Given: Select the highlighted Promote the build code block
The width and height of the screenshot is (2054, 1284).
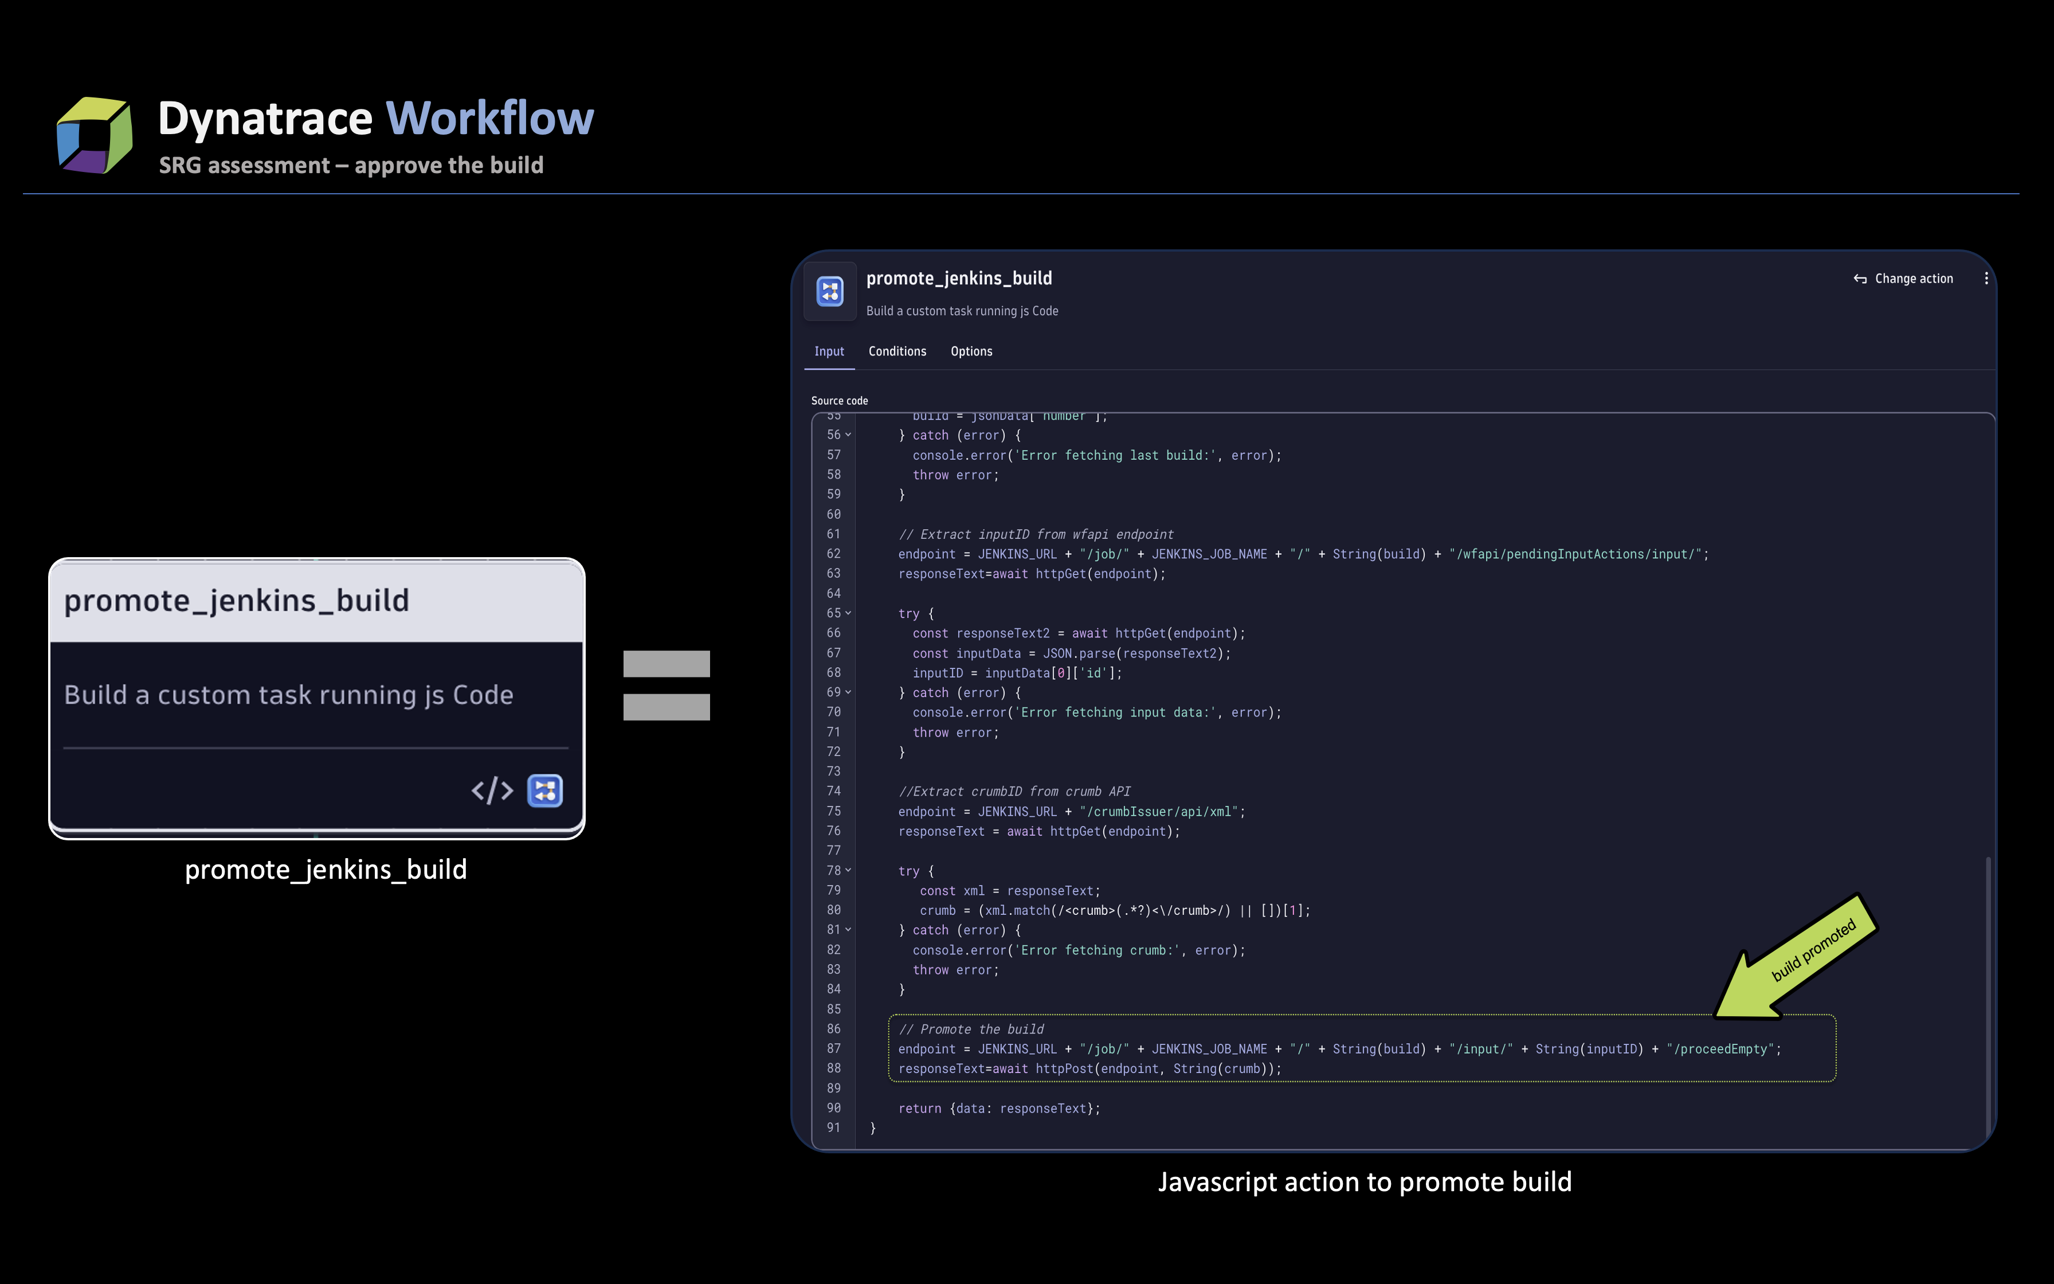Looking at the screenshot, I should point(1358,1049).
